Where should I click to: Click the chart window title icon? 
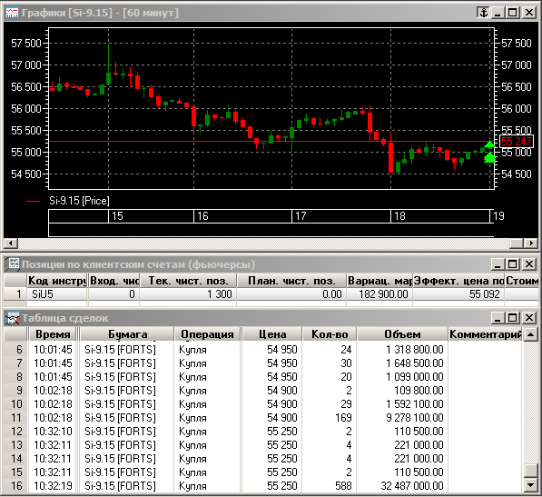coord(12,13)
